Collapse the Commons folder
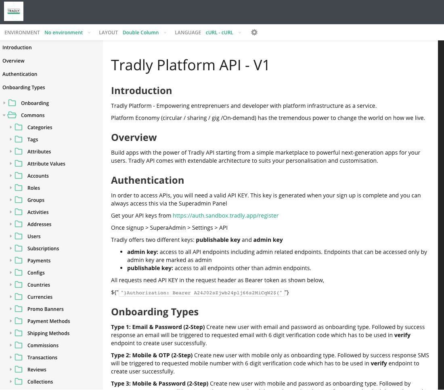This screenshot has width=444, height=390. [4, 115]
